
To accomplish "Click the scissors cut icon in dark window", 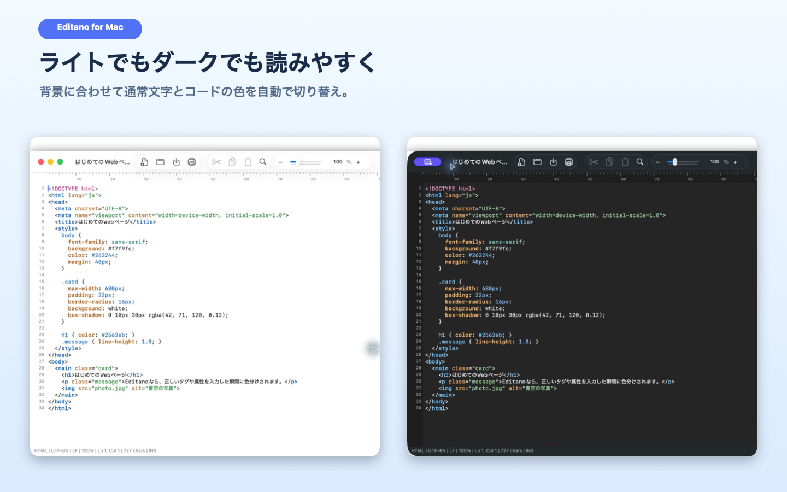I will pyautogui.click(x=594, y=162).
